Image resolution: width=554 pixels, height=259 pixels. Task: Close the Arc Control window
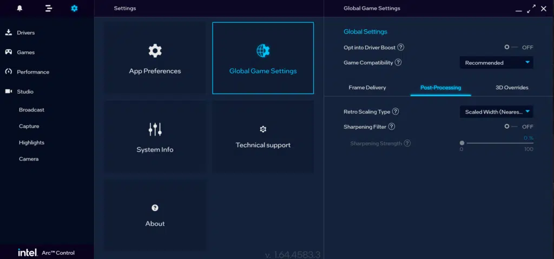(543, 9)
